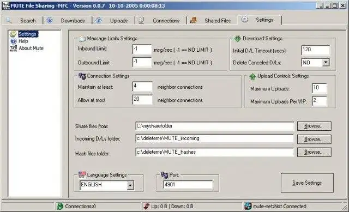Click the Connection Settings icon
The width and height of the screenshot is (349, 212).
[x=82, y=76]
